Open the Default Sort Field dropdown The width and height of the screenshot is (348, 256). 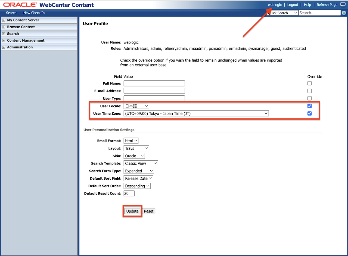[x=138, y=179]
